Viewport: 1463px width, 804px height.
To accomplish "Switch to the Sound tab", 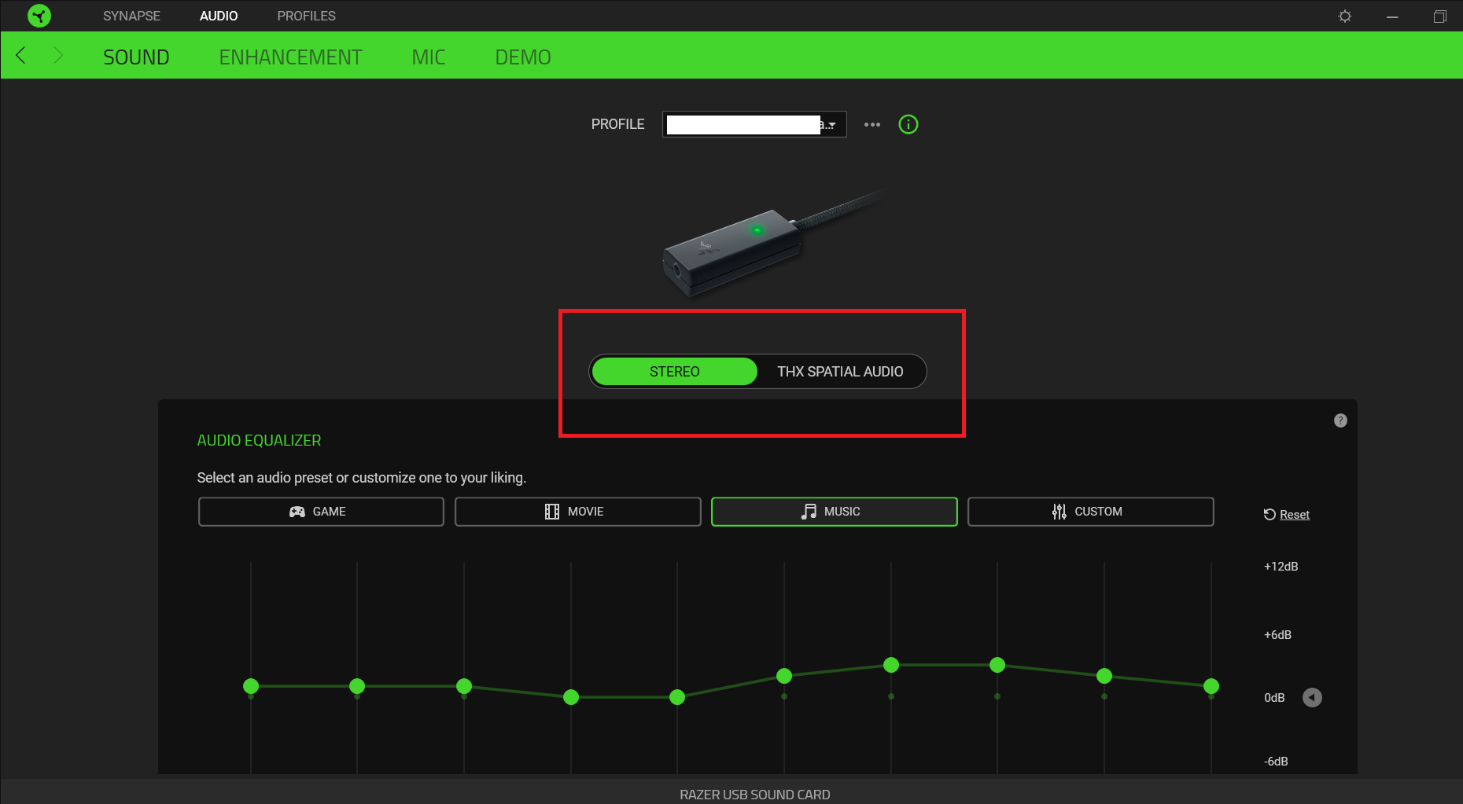I will (x=136, y=57).
